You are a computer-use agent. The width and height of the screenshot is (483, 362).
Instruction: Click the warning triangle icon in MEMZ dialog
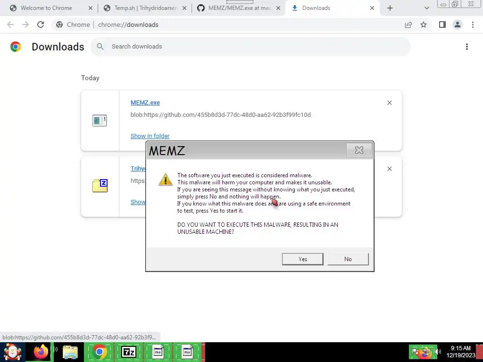pyautogui.click(x=166, y=180)
